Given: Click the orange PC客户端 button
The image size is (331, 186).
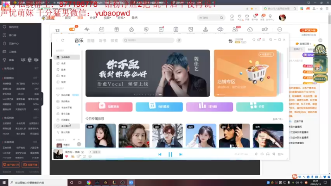Looking at the screenshot, I should (x=308, y=30).
